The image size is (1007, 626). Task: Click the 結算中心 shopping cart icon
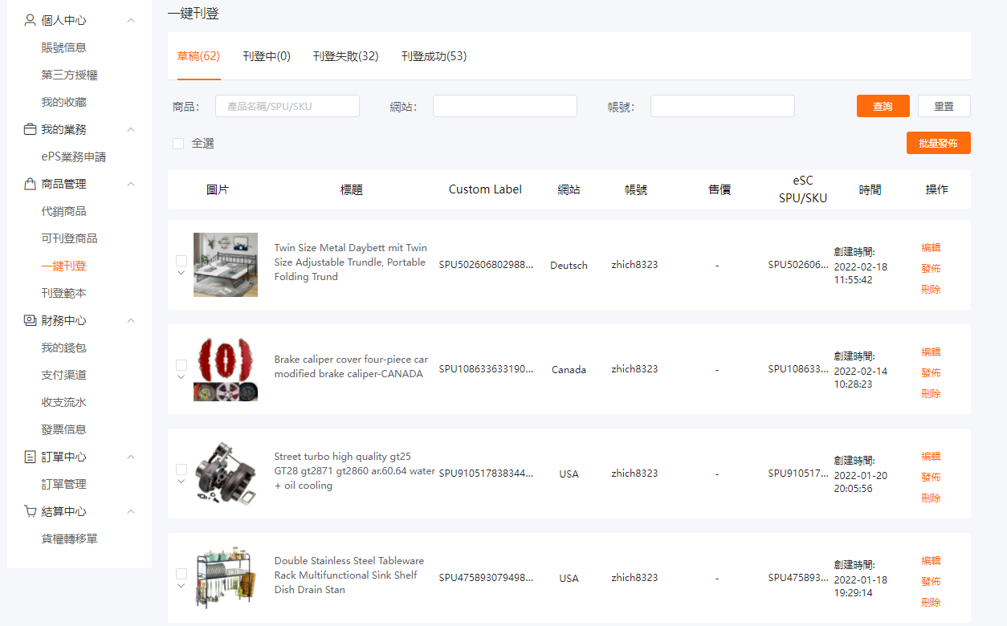pos(31,511)
